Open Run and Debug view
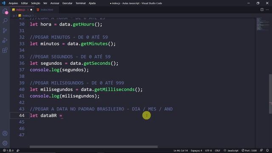Screen dimensions: 272x153 [x=5, y=40]
